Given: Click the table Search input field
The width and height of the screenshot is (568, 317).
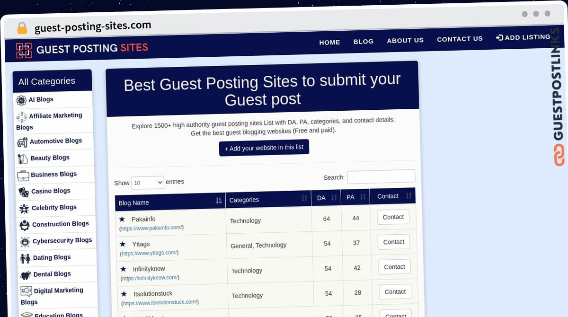Looking at the screenshot, I should [381, 176].
